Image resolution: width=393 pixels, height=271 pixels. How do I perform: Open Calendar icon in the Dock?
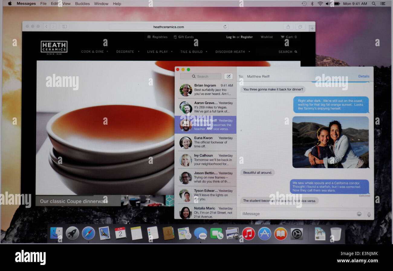click(120, 233)
